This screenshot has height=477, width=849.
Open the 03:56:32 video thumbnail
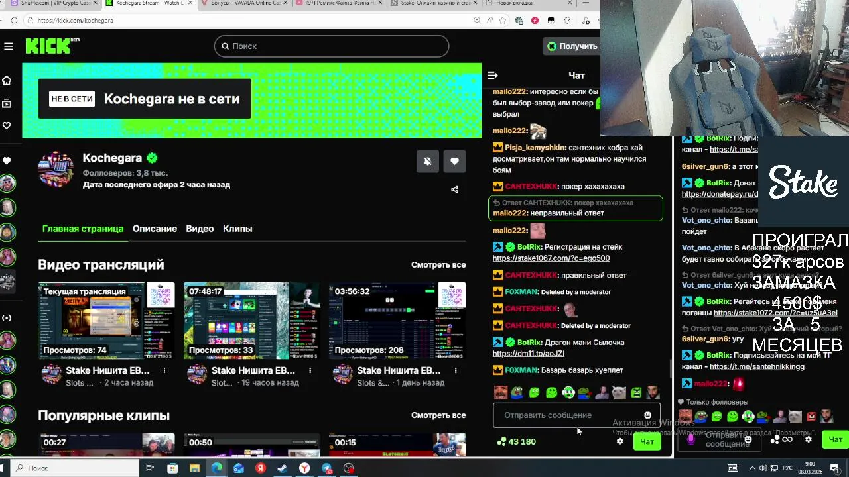click(x=397, y=321)
